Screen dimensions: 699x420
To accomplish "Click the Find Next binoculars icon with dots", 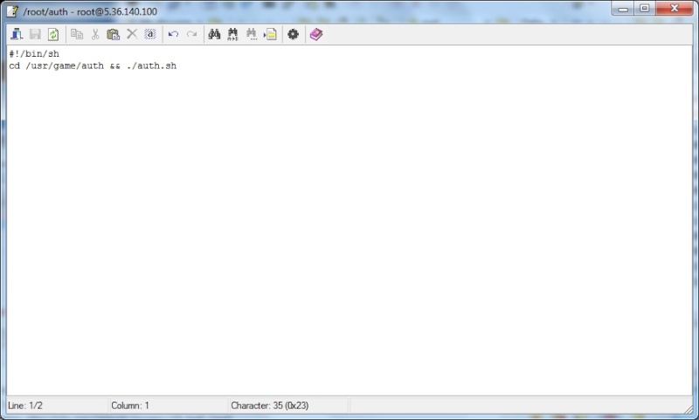I will coord(252,34).
